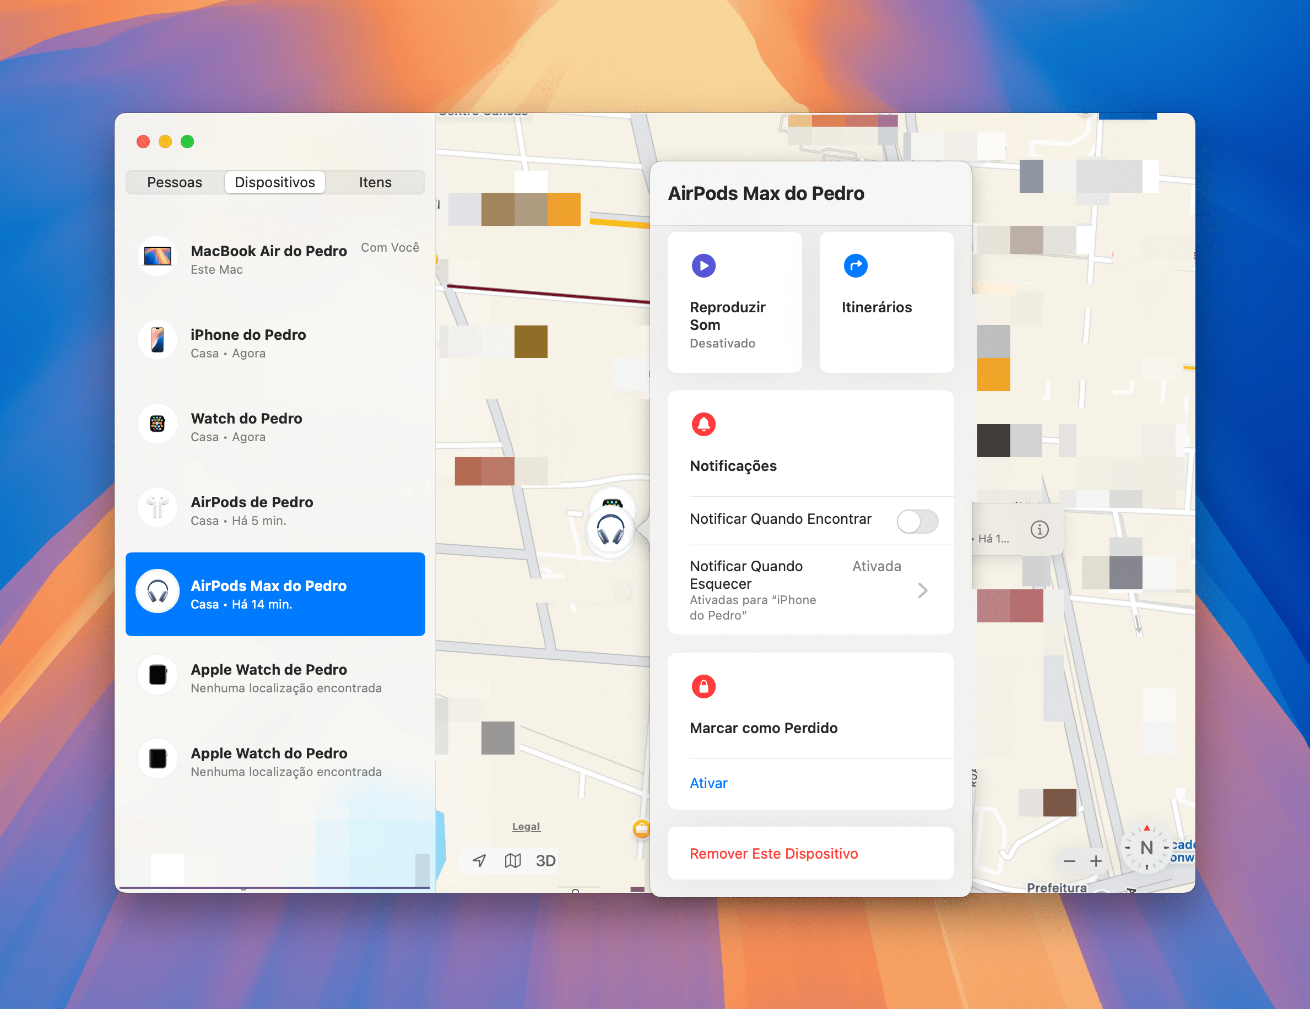Click the Watch do Pedro icon
This screenshot has width=1310, height=1009.
158,424
